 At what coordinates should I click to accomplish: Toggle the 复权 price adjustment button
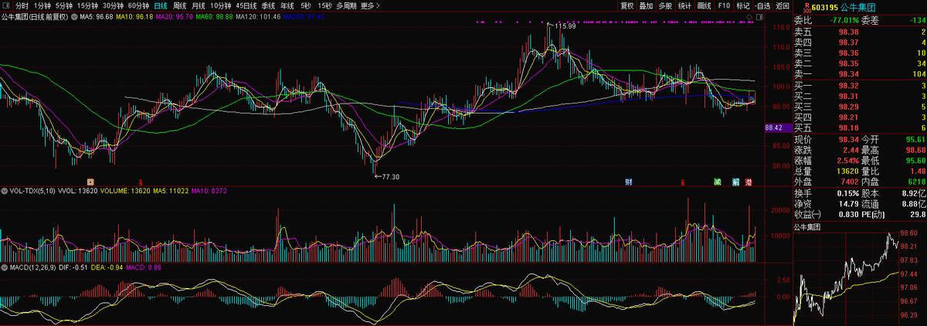click(x=626, y=5)
